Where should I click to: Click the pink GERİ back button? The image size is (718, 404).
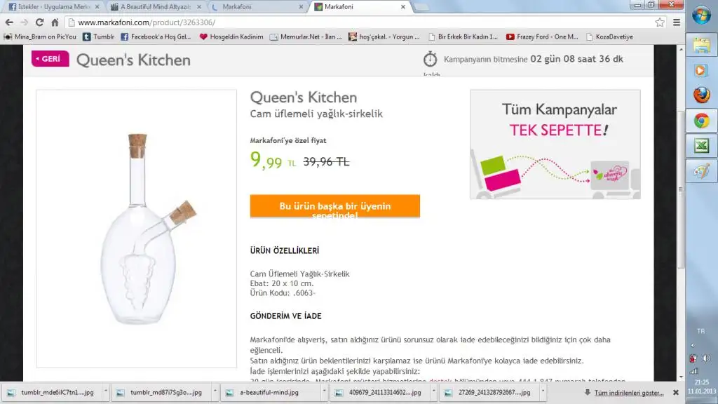tap(50, 59)
